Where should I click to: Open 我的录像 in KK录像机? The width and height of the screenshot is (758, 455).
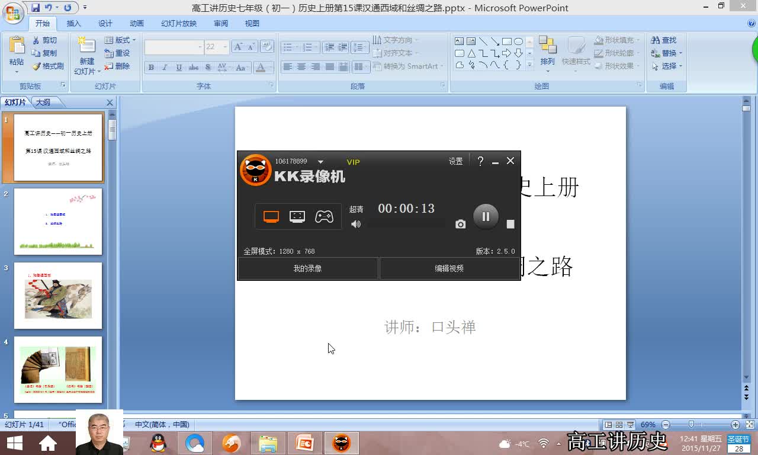click(307, 268)
